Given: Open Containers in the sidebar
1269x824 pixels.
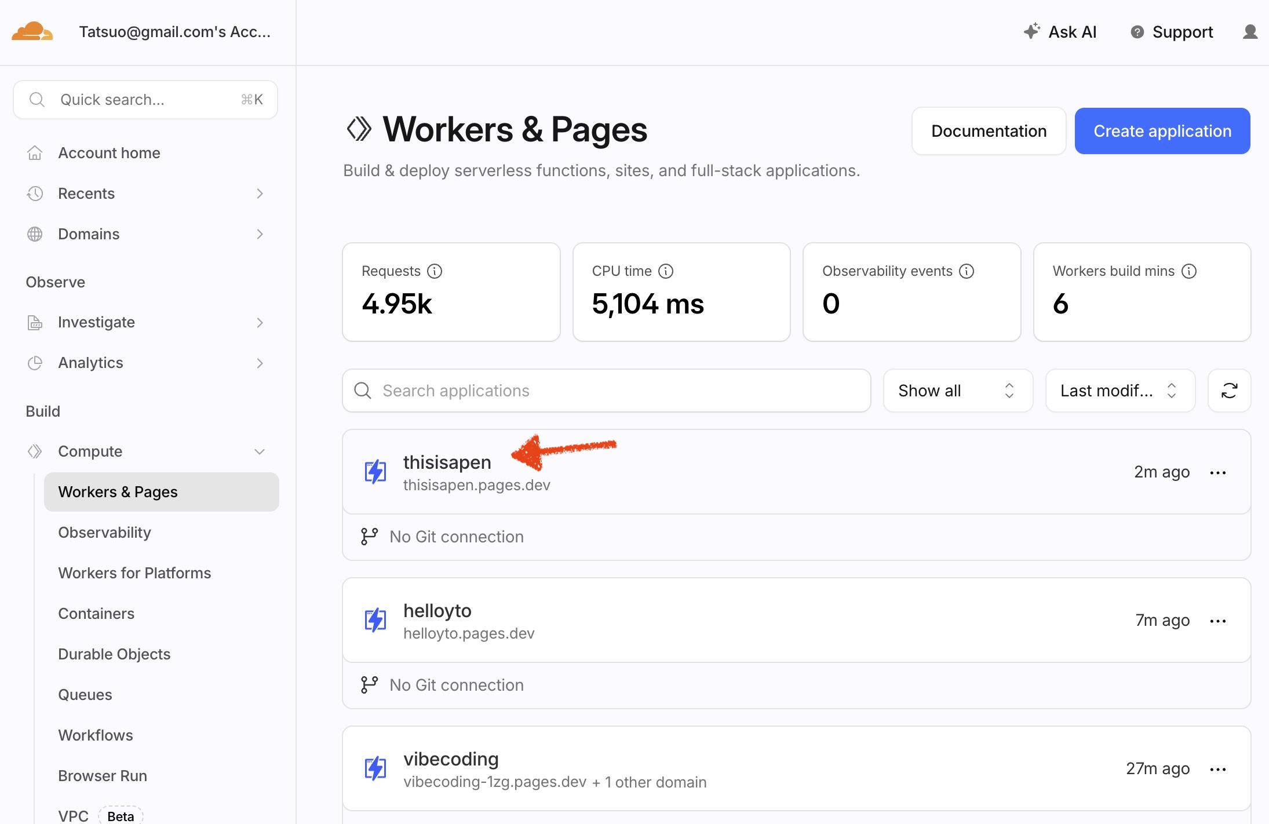Looking at the screenshot, I should [x=96, y=614].
